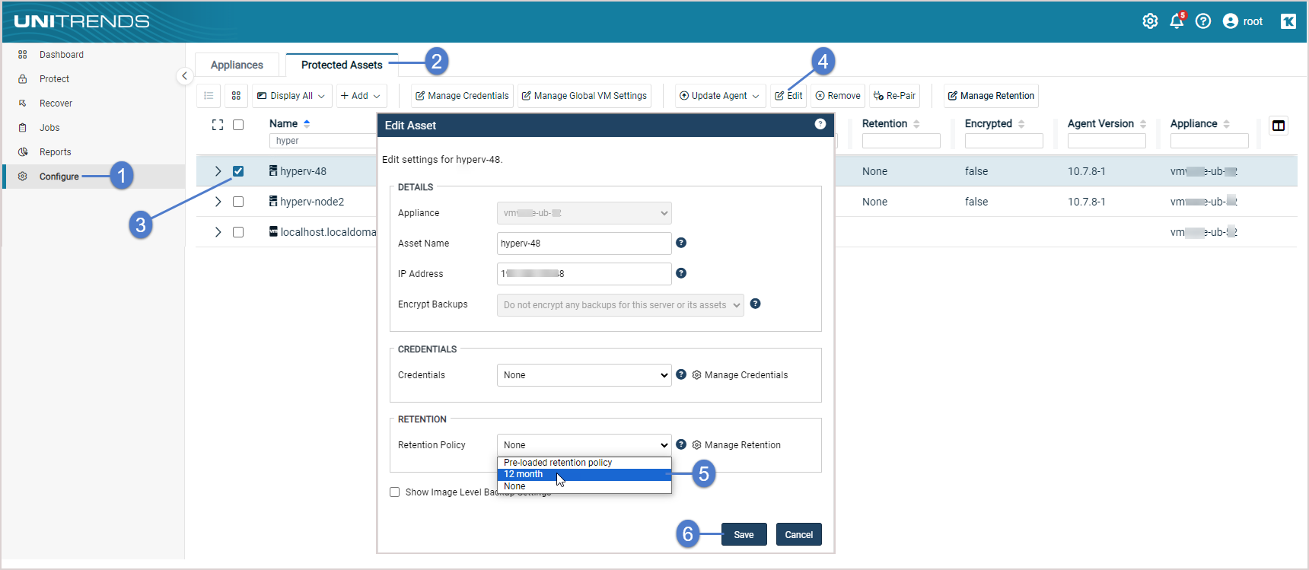Open Jobs in sidebar

(49, 128)
